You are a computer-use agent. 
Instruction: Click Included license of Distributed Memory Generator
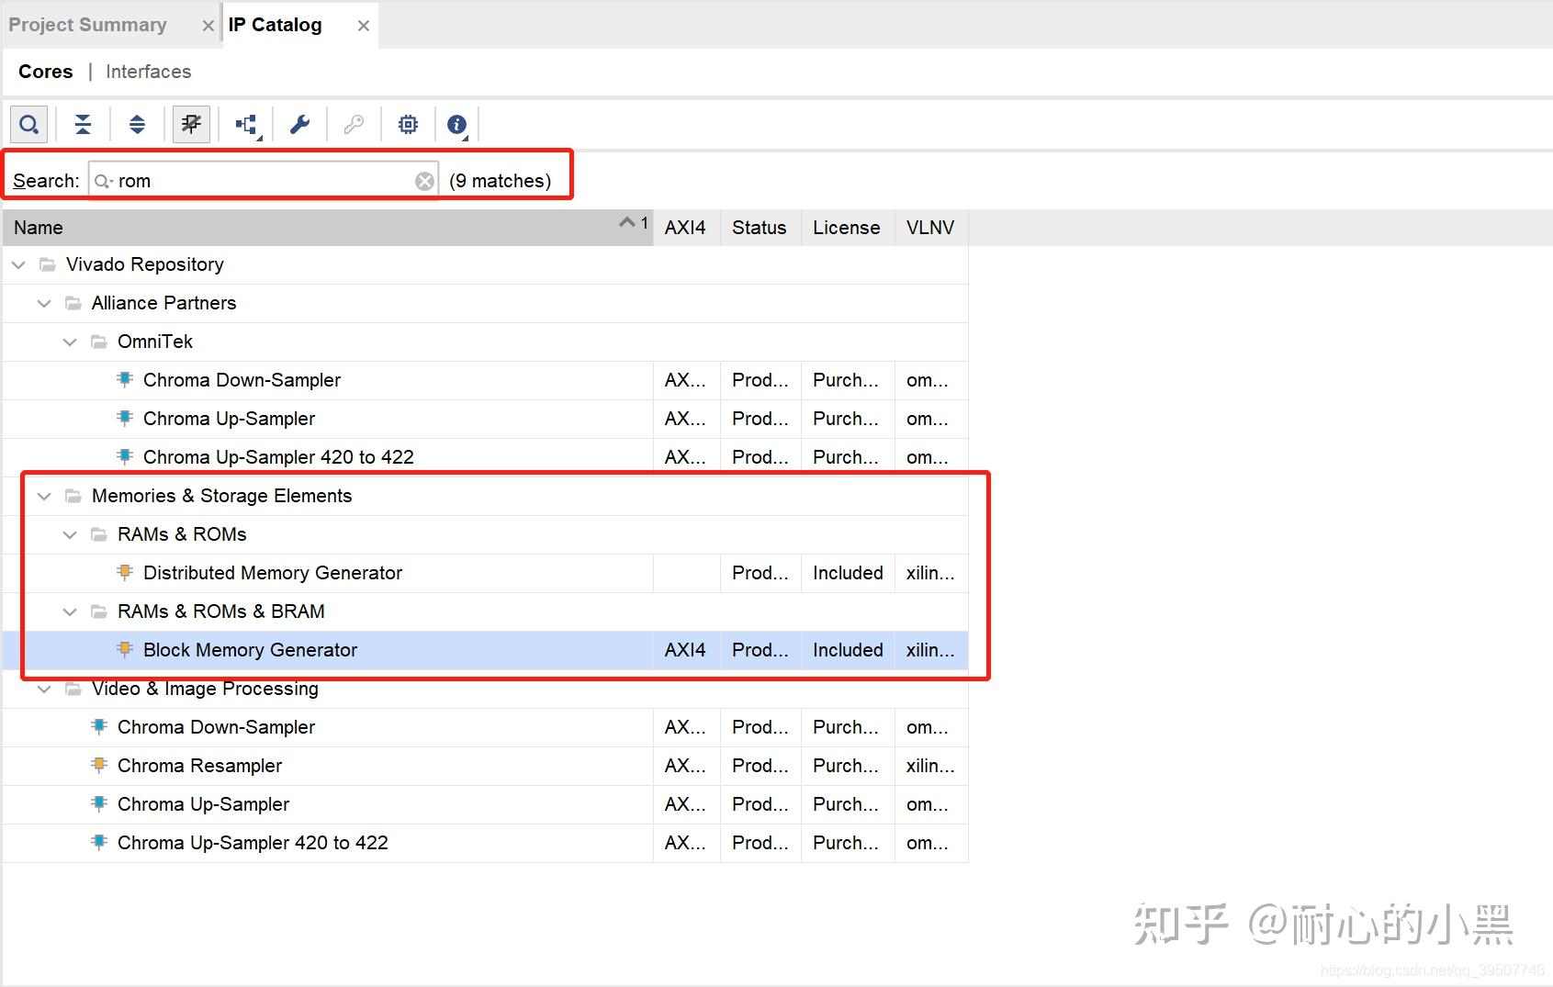pos(848,573)
